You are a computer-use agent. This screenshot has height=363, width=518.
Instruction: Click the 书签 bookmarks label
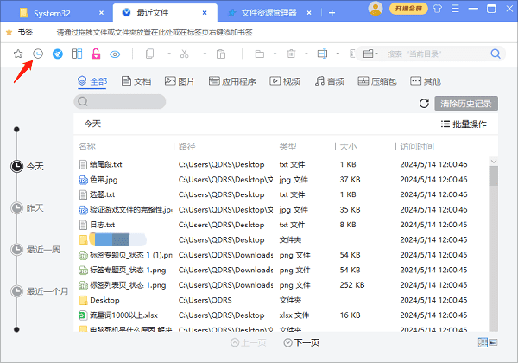(x=25, y=32)
